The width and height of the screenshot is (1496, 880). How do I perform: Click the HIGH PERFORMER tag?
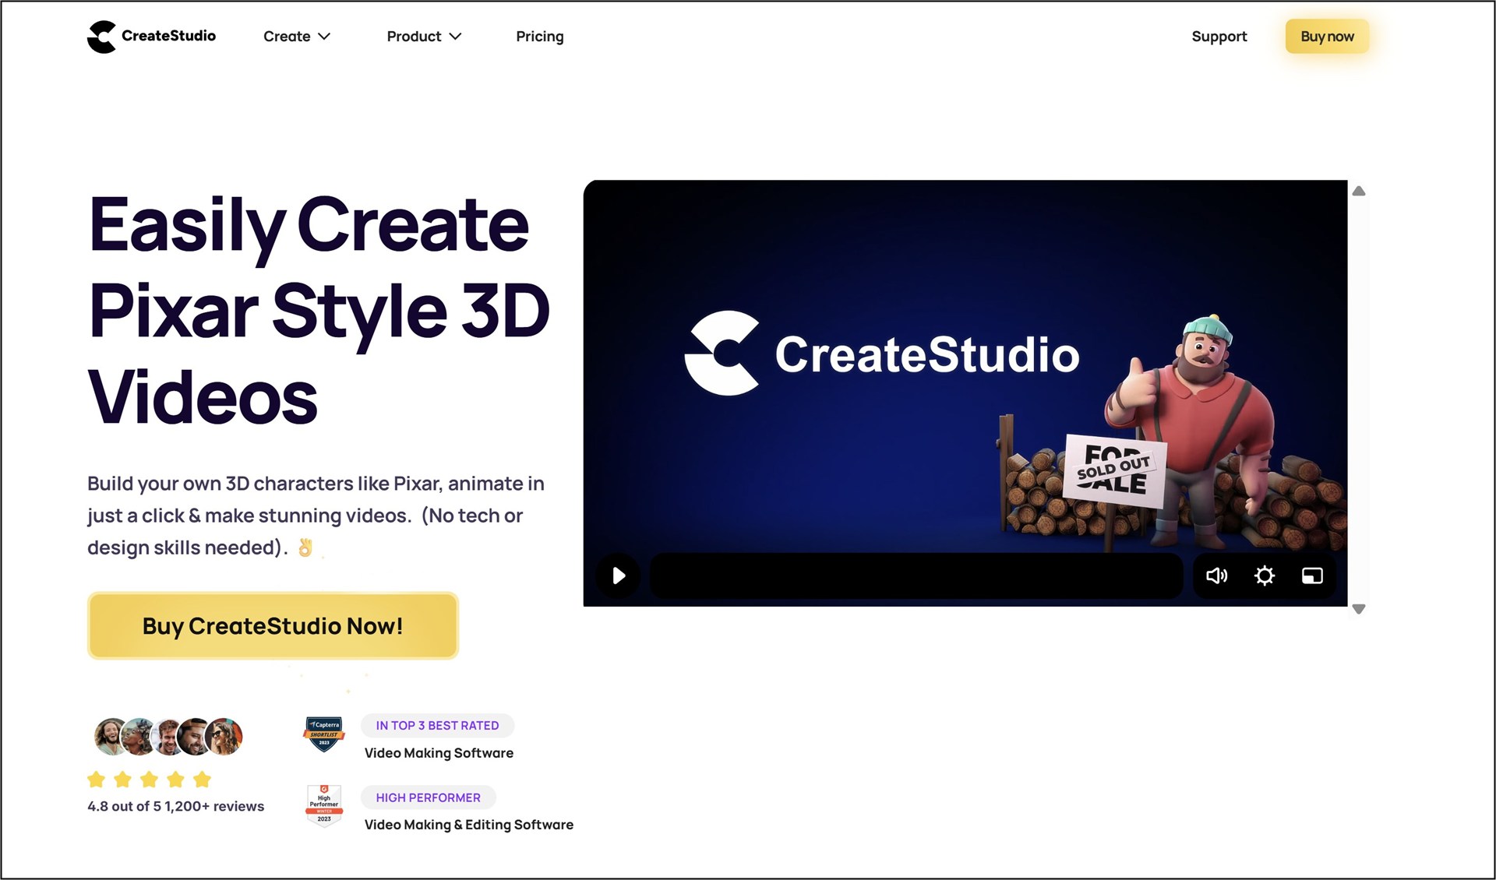tap(428, 797)
